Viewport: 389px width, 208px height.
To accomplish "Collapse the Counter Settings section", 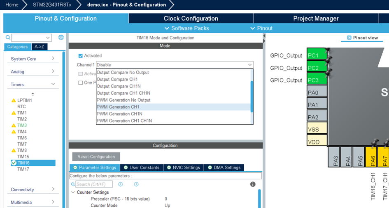I will (x=73, y=192).
